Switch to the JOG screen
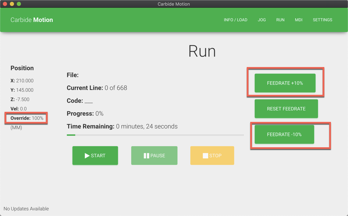 262,20
